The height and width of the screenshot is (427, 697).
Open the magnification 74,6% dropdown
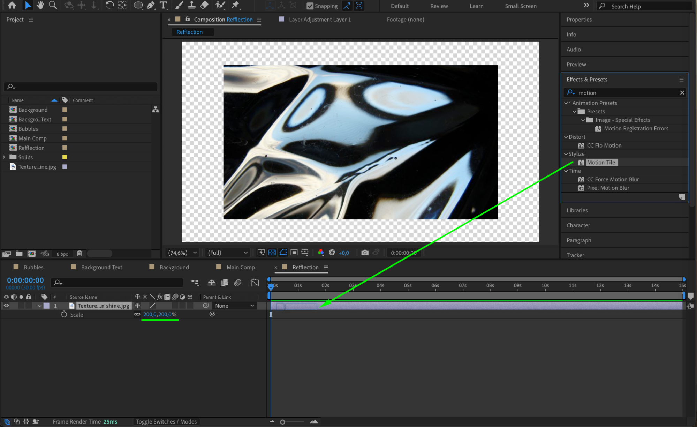[183, 253]
